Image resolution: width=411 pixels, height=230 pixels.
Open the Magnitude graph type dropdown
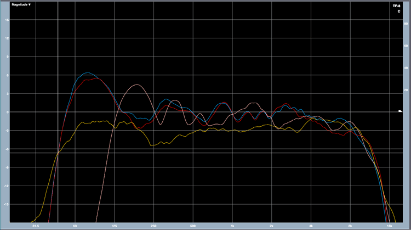[x=21, y=5]
